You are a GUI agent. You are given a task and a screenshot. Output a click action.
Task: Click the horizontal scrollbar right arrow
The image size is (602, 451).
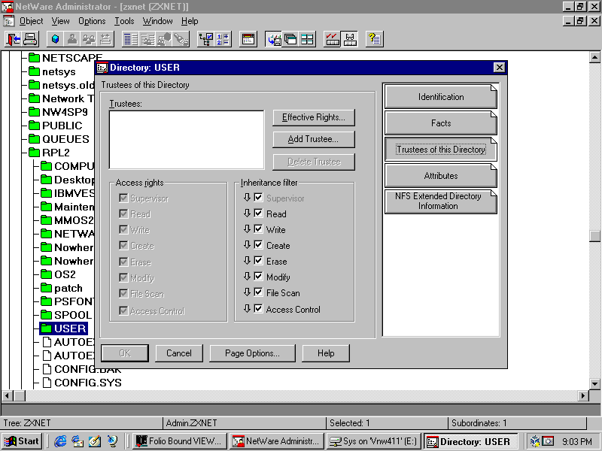(583, 395)
